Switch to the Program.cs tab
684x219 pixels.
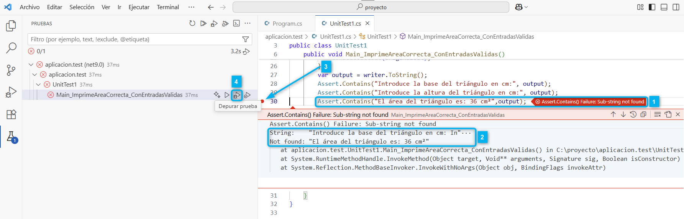point(287,23)
